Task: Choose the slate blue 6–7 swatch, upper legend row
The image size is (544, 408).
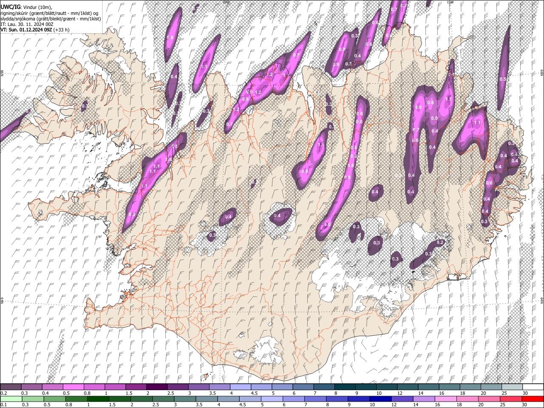Action: (303, 387)
